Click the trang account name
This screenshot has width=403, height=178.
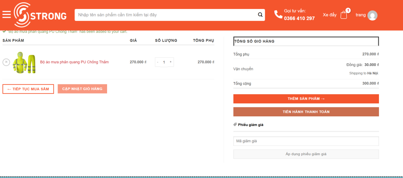[x=360, y=15]
